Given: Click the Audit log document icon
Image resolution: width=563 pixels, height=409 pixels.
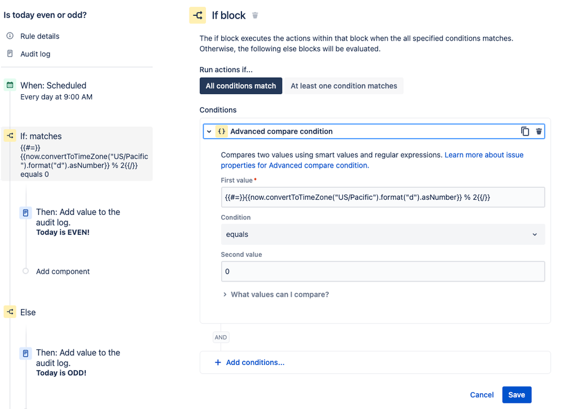Looking at the screenshot, I should (10, 54).
